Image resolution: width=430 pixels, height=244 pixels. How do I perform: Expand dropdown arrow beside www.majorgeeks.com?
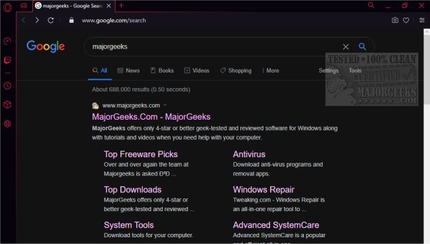coord(165,105)
